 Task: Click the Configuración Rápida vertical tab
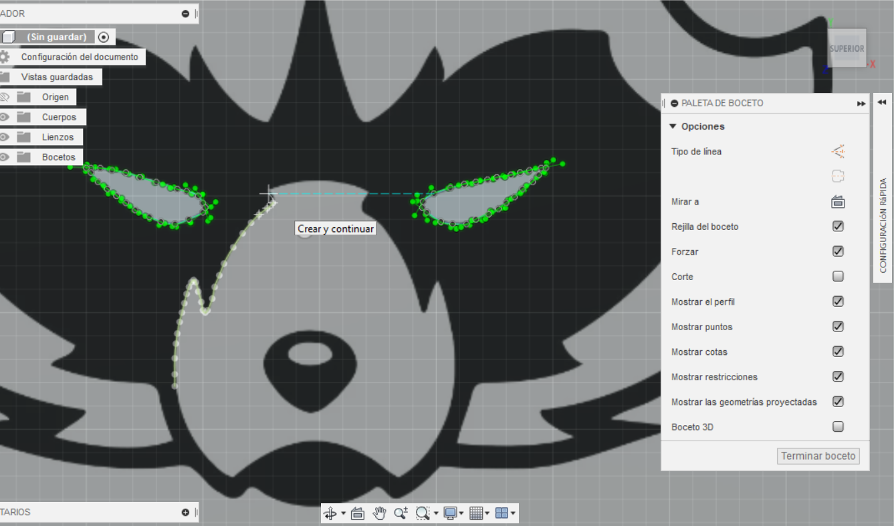883,225
